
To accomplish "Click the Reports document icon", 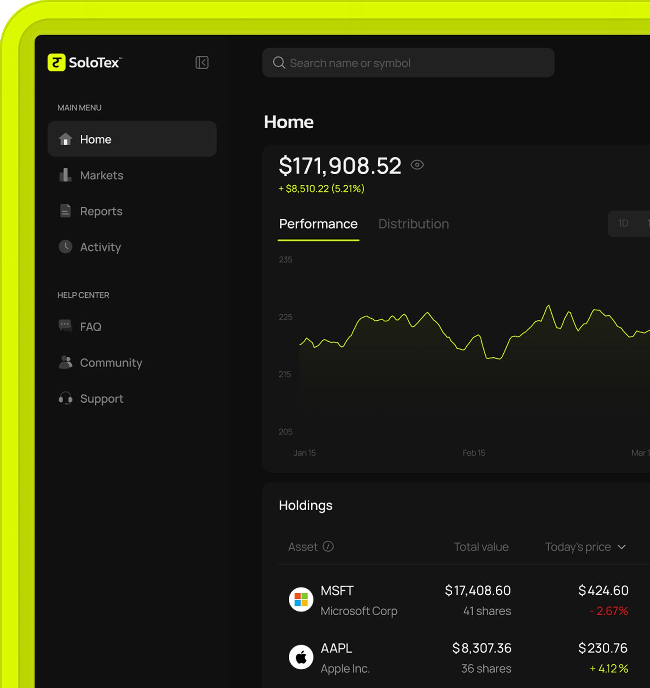I will (x=65, y=211).
